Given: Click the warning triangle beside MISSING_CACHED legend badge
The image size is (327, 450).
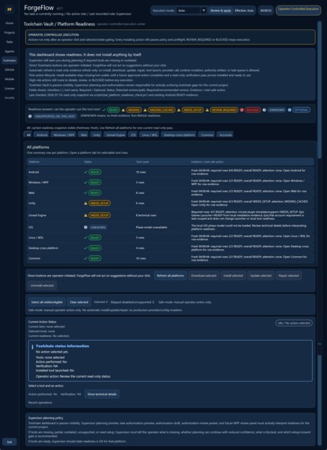Looking at the screenshot, I should (x=145, y=110).
